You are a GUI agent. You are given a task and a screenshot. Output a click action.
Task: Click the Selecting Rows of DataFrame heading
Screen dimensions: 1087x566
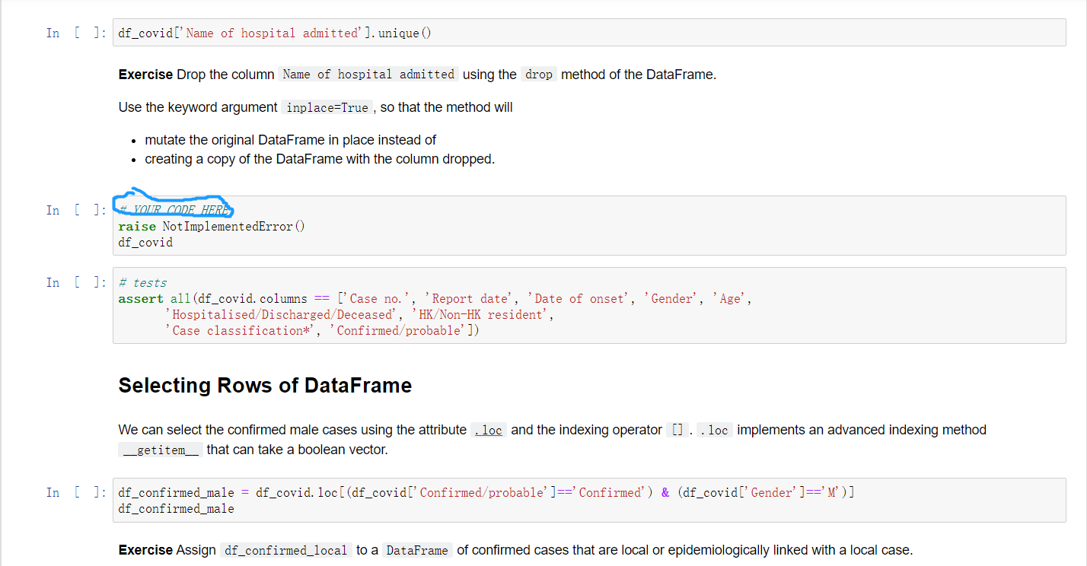(264, 385)
